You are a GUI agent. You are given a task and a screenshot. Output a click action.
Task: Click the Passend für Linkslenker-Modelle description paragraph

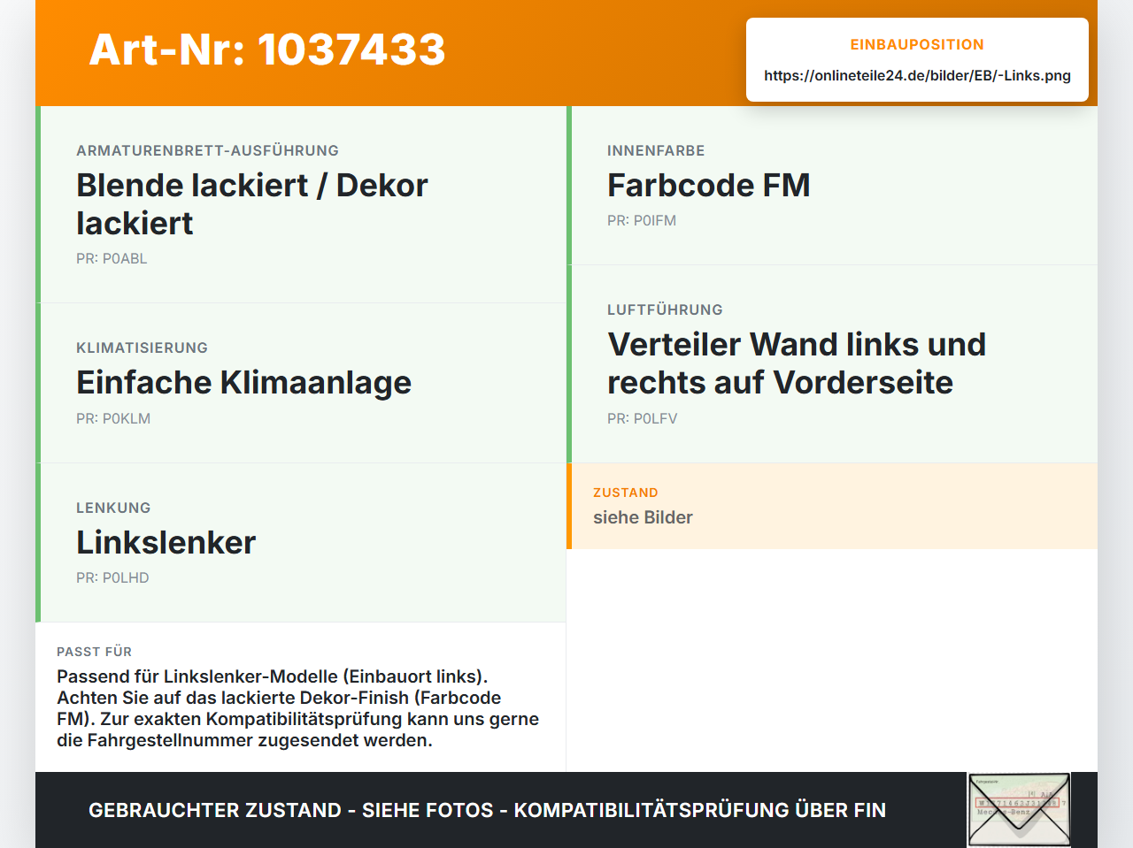coord(298,708)
